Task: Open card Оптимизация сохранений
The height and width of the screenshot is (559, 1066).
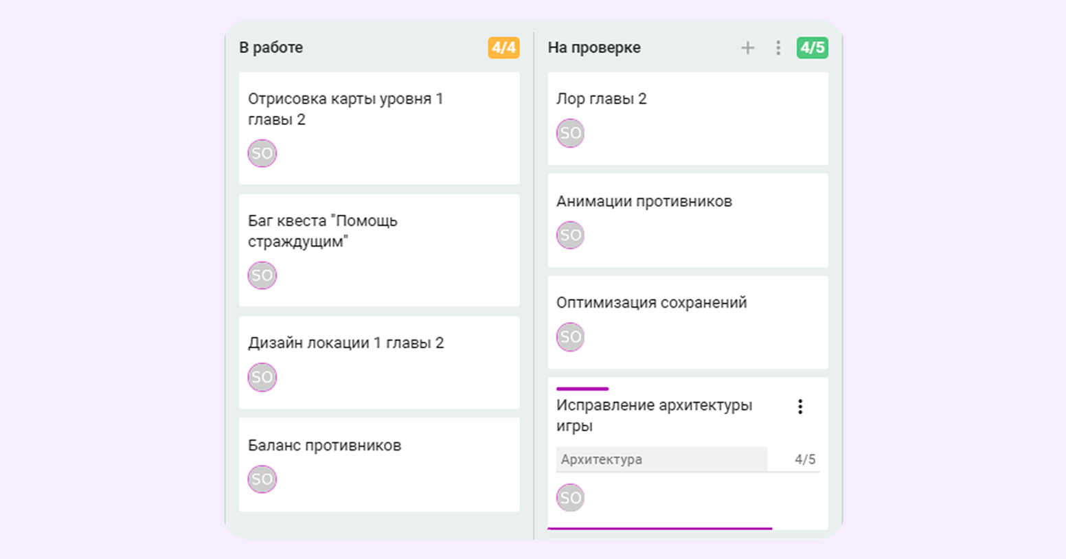Action: pyautogui.click(x=688, y=322)
